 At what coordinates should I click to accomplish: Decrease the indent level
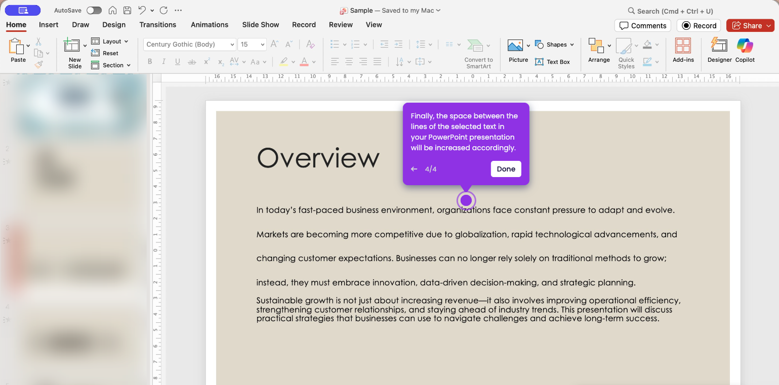tap(384, 45)
